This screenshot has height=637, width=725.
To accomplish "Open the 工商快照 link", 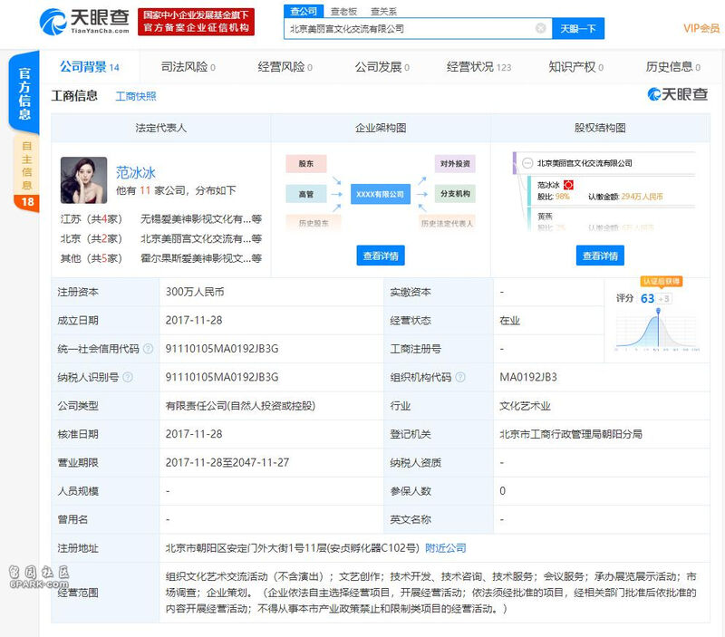I will [136, 96].
